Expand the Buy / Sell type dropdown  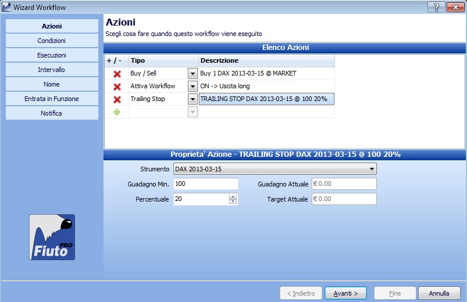coord(192,74)
